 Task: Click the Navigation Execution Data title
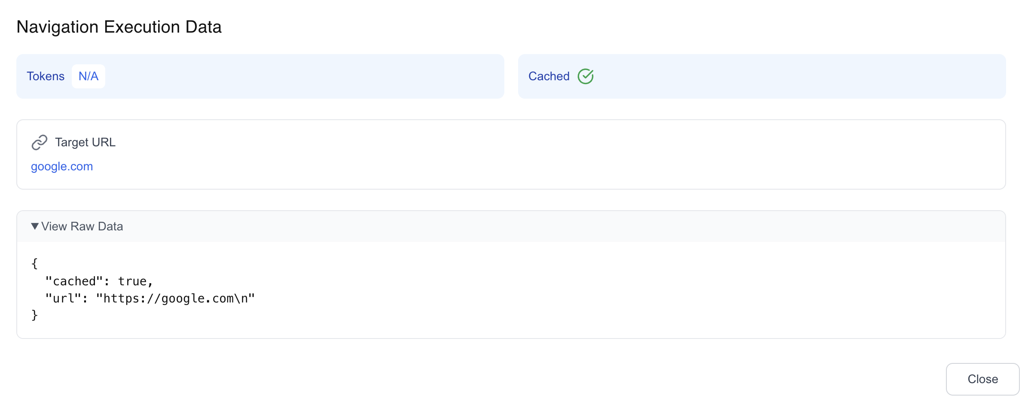click(119, 27)
